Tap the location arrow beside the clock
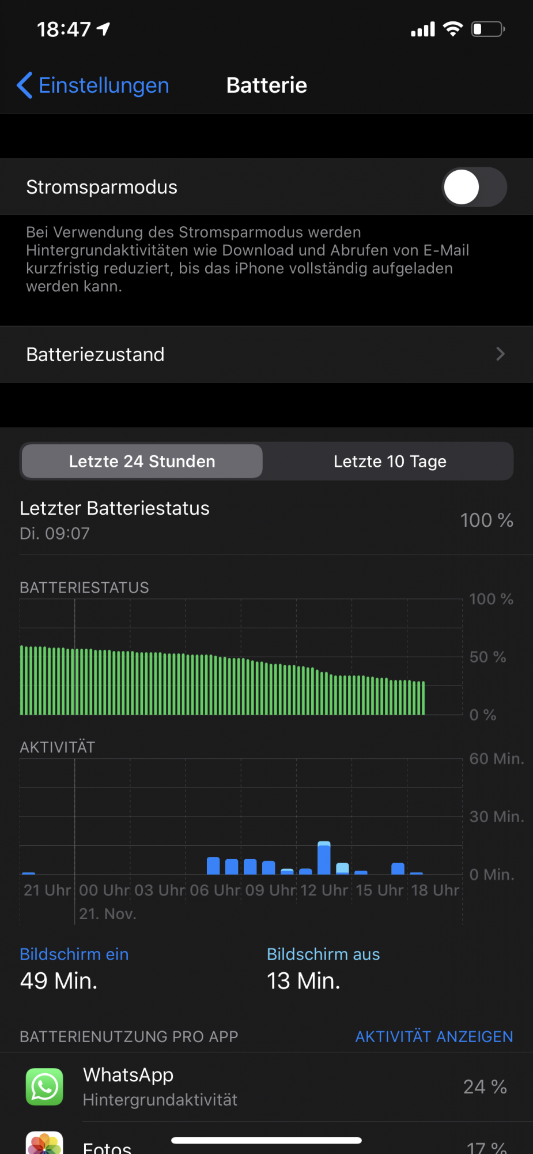This screenshot has height=1154, width=533. [x=103, y=29]
